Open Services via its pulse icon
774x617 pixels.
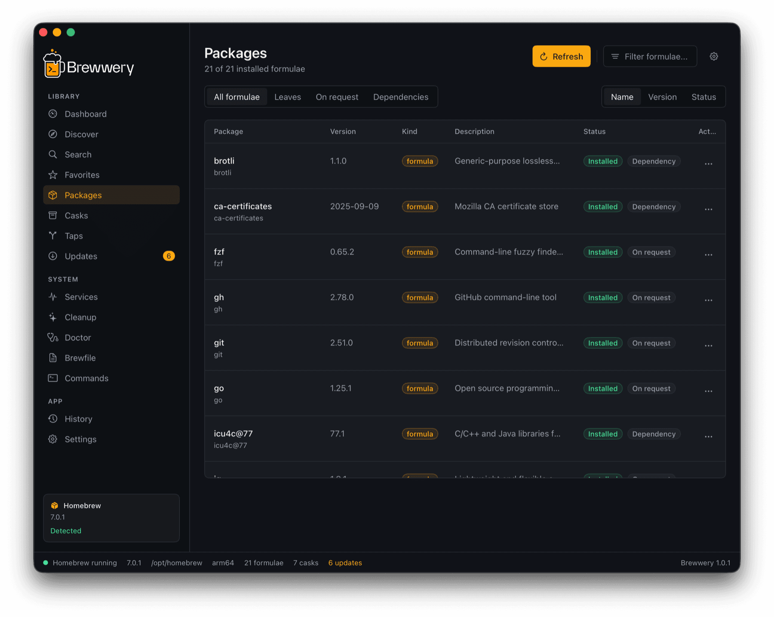(x=53, y=297)
